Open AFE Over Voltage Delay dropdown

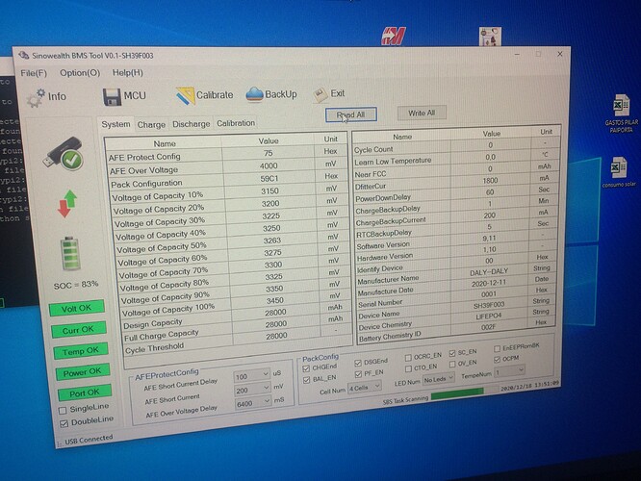pyautogui.click(x=253, y=403)
